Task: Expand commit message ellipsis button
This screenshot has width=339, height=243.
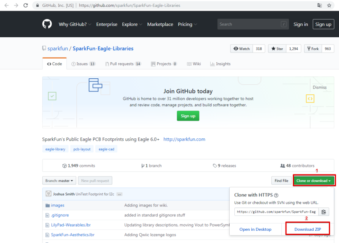Action: [x=119, y=194]
